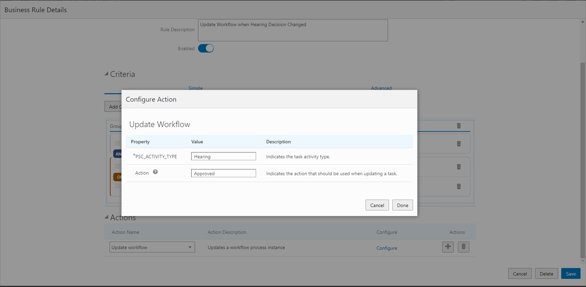Click the plus icon to add action row
Screen dimensions: 586x287
tap(448, 247)
